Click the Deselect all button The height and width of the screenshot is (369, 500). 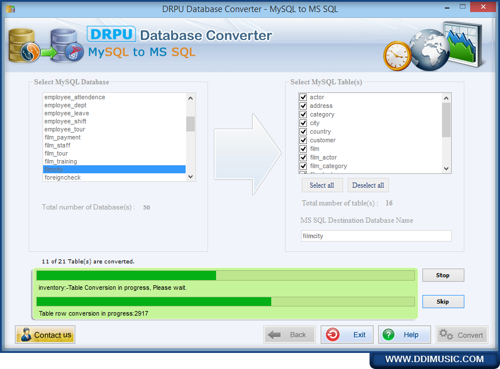(368, 185)
